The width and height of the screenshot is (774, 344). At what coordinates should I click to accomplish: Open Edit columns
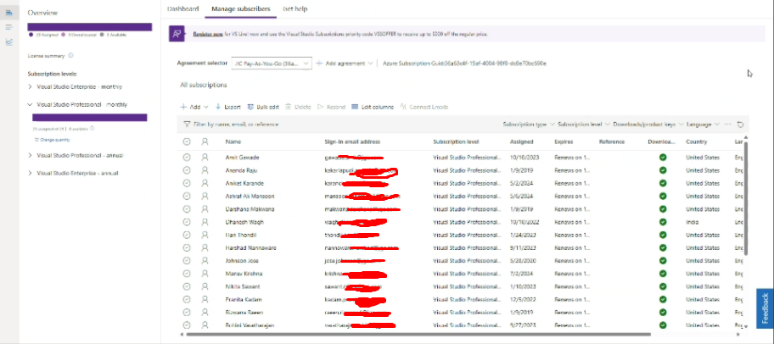point(373,107)
